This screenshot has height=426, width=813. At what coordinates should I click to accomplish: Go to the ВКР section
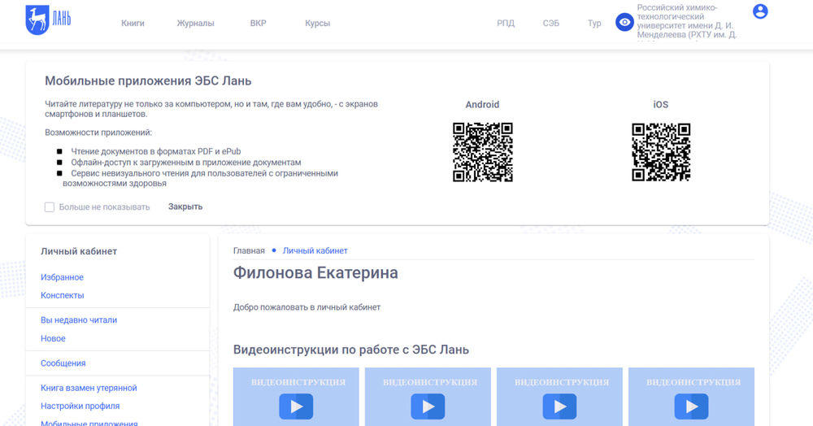(x=259, y=24)
